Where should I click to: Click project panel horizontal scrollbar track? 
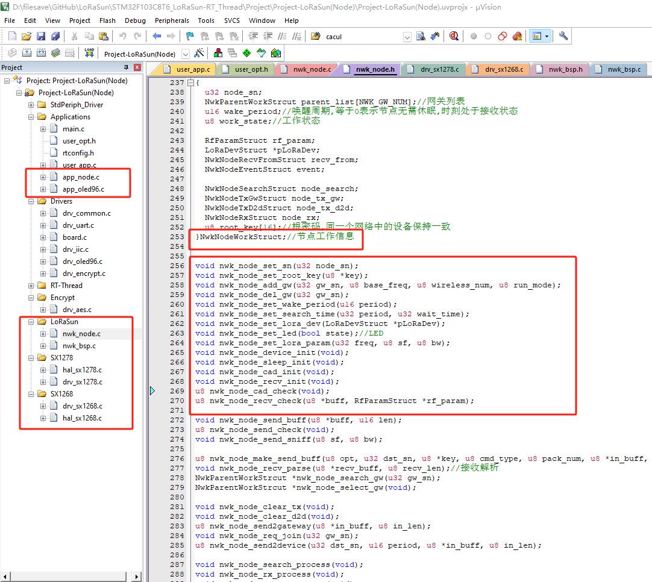coord(68,577)
